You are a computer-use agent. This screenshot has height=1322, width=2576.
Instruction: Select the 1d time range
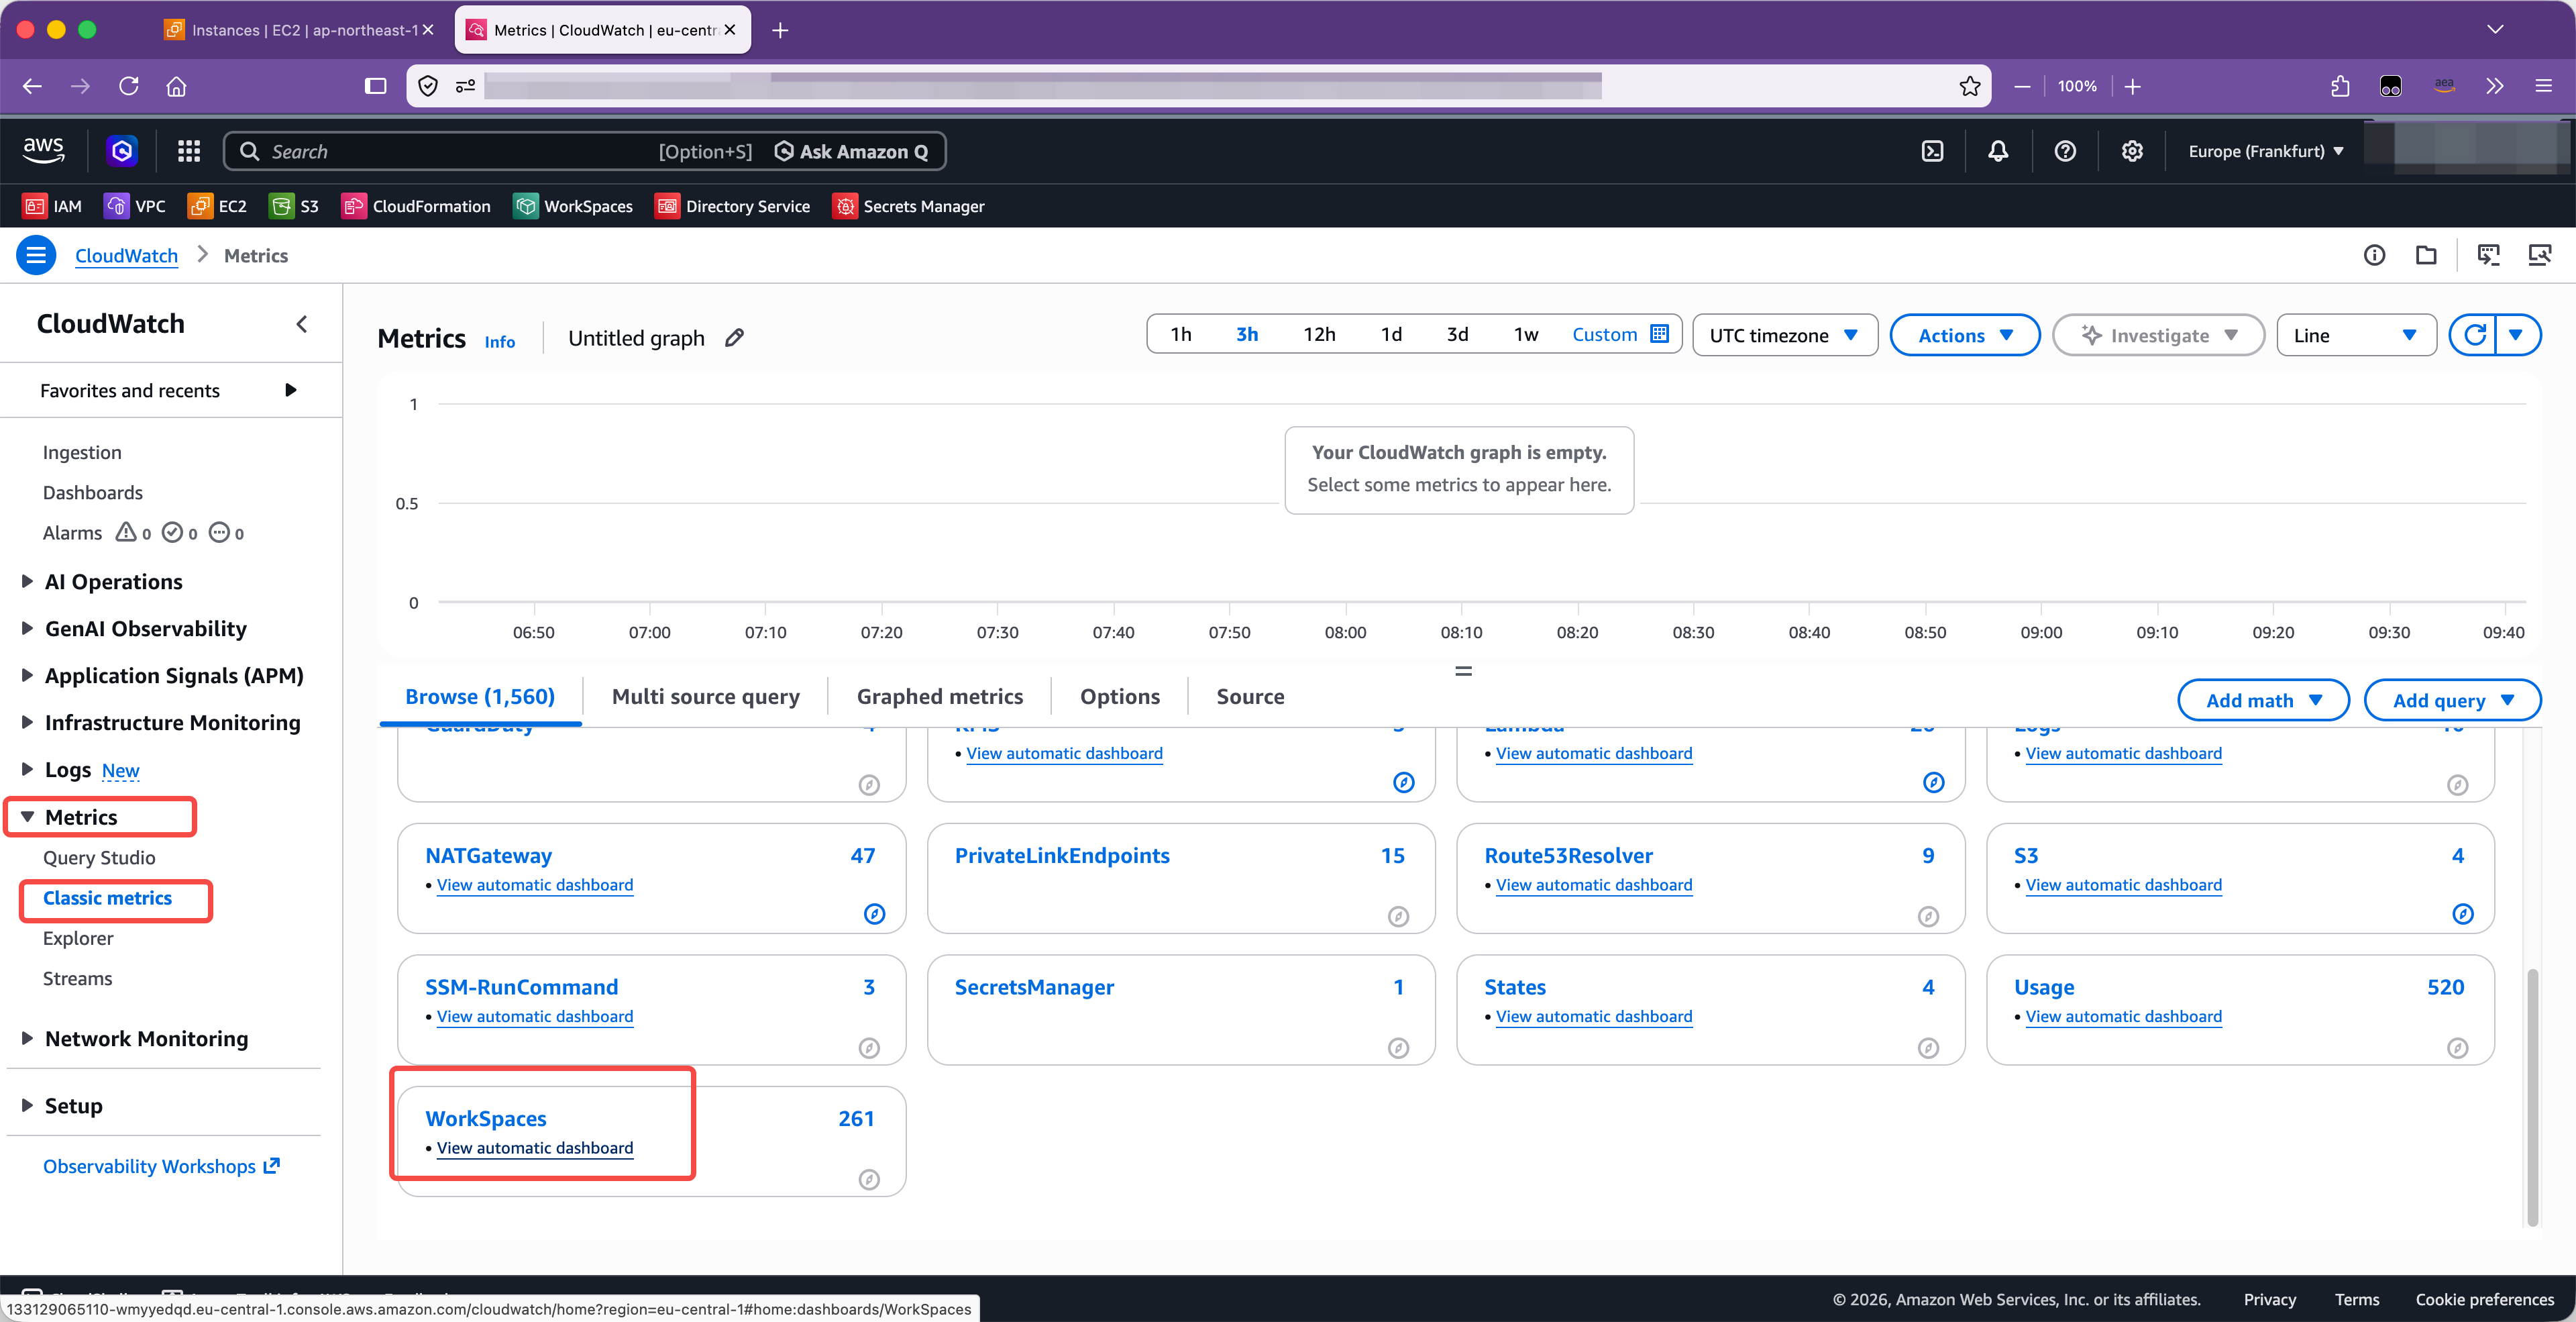click(x=1391, y=334)
